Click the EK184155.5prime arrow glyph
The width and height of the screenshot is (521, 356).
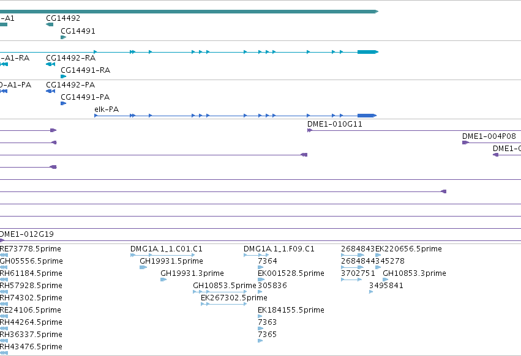(260, 316)
